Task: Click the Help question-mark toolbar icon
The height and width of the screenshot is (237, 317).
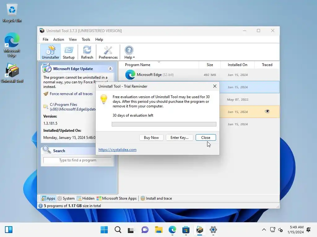Action: [x=129, y=50]
